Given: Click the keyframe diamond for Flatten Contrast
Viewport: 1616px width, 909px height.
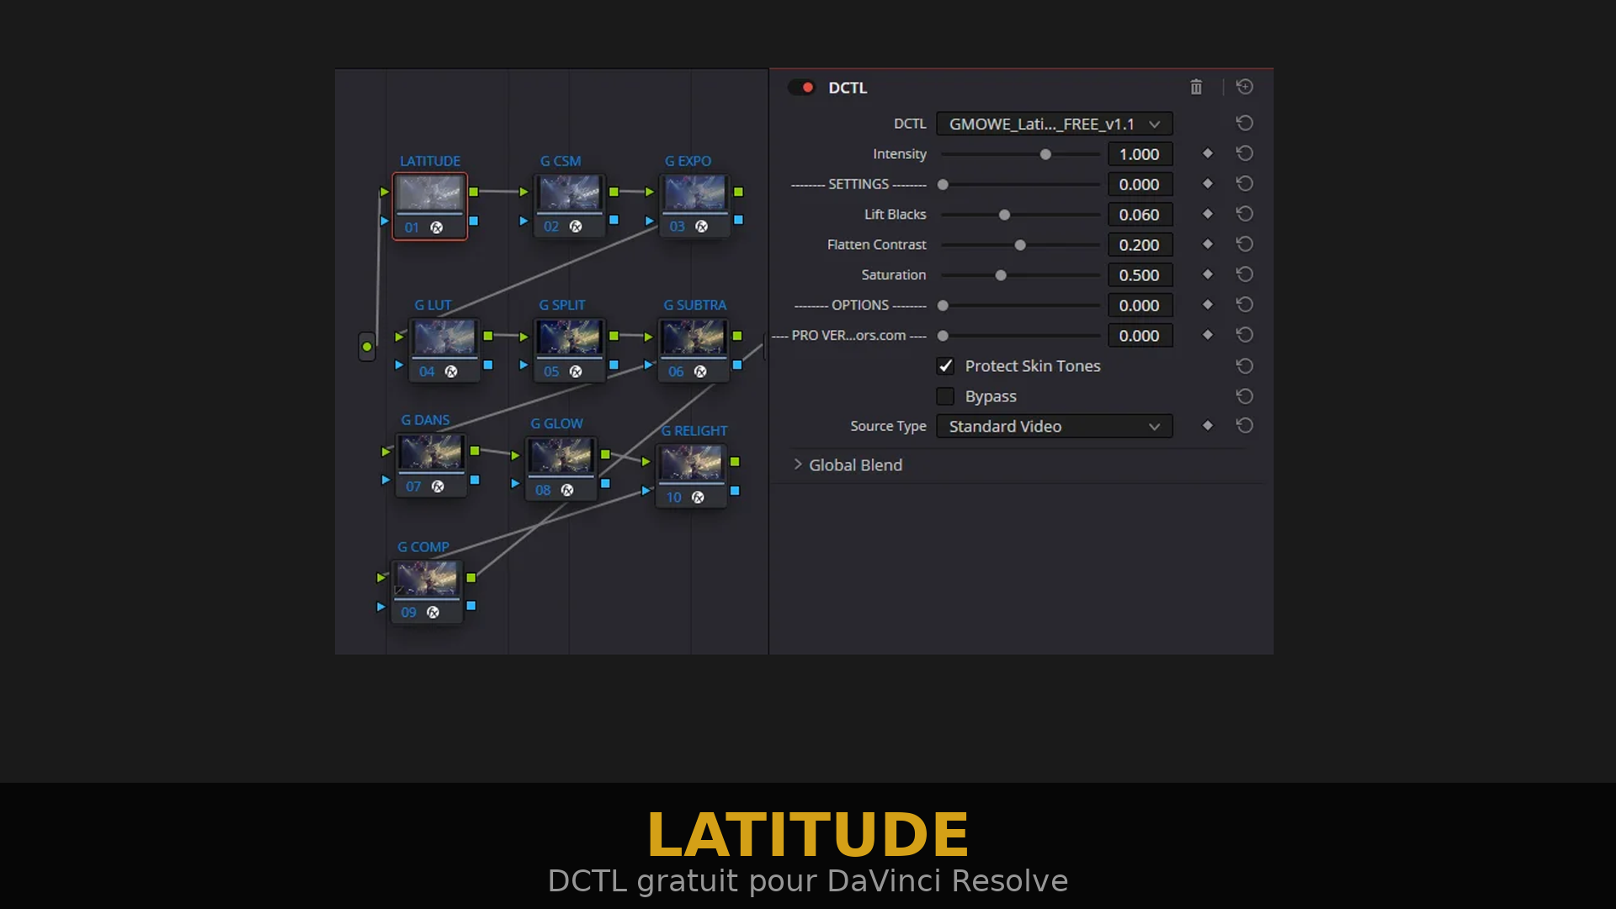Looking at the screenshot, I should point(1207,244).
